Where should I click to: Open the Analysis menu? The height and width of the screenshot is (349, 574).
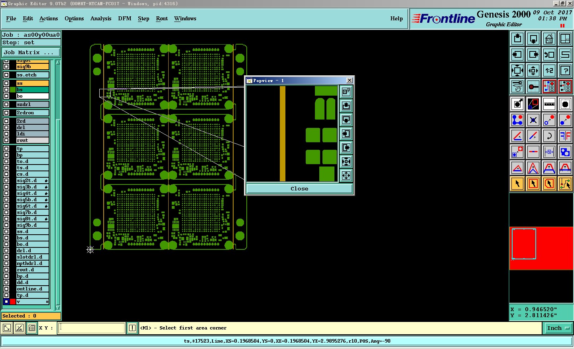100,18
